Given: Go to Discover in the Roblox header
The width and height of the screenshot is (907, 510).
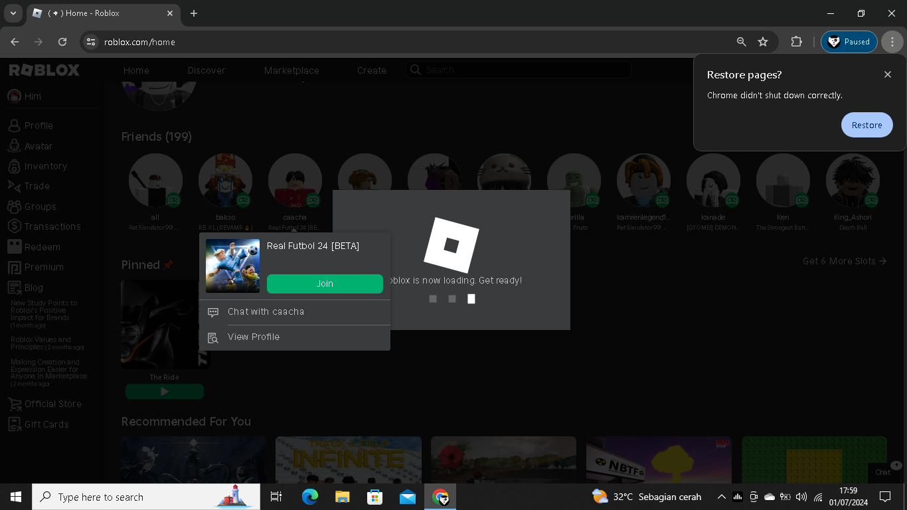Looking at the screenshot, I should 206,70.
